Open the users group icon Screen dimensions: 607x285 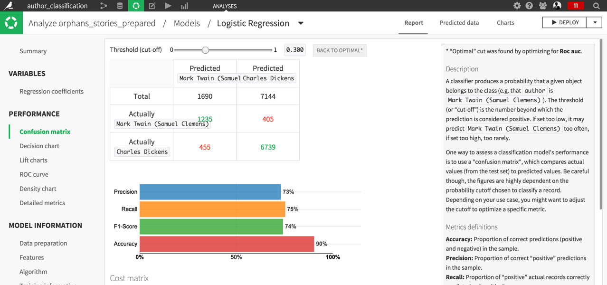point(543,6)
